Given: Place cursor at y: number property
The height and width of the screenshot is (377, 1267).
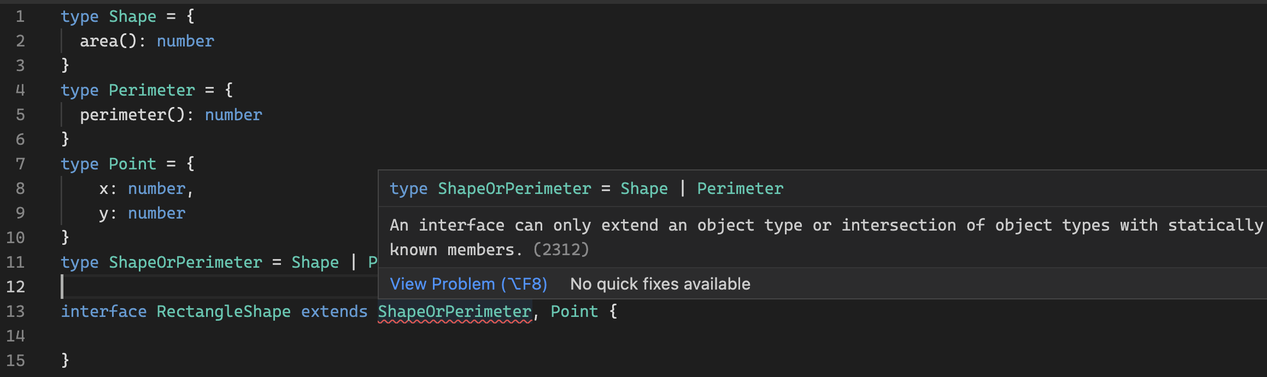Looking at the screenshot, I should pyautogui.click(x=142, y=213).
